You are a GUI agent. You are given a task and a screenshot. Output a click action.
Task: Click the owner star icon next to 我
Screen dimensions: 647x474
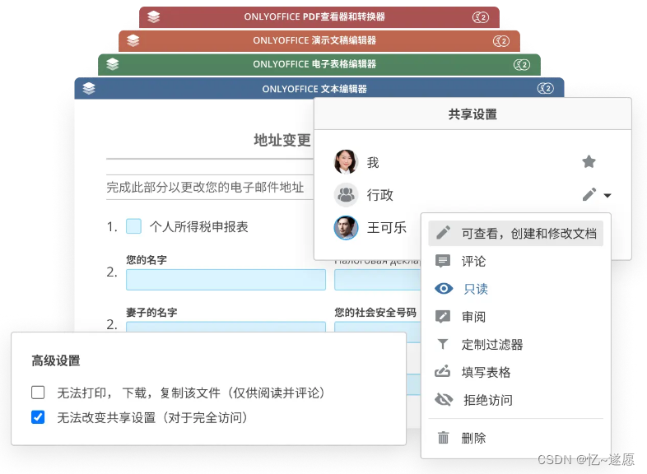(589, 162)
